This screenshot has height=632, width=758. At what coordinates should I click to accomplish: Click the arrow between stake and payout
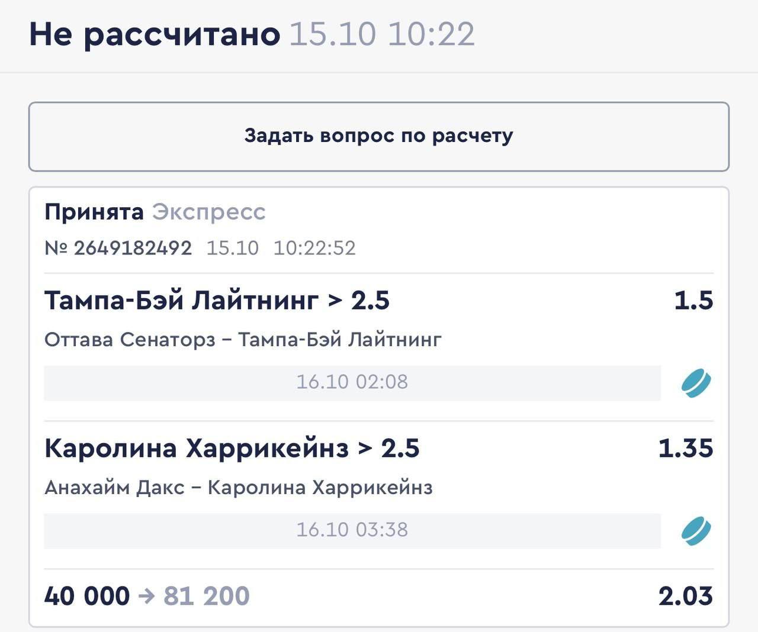tap(146, 596)
